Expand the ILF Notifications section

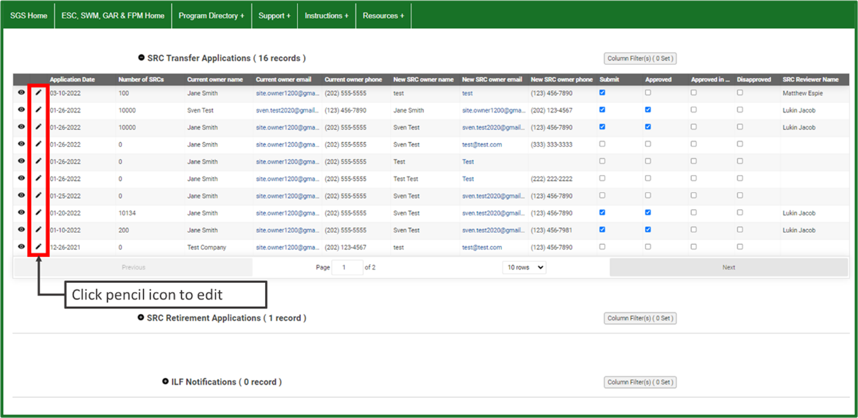click(x=166, y=381)
